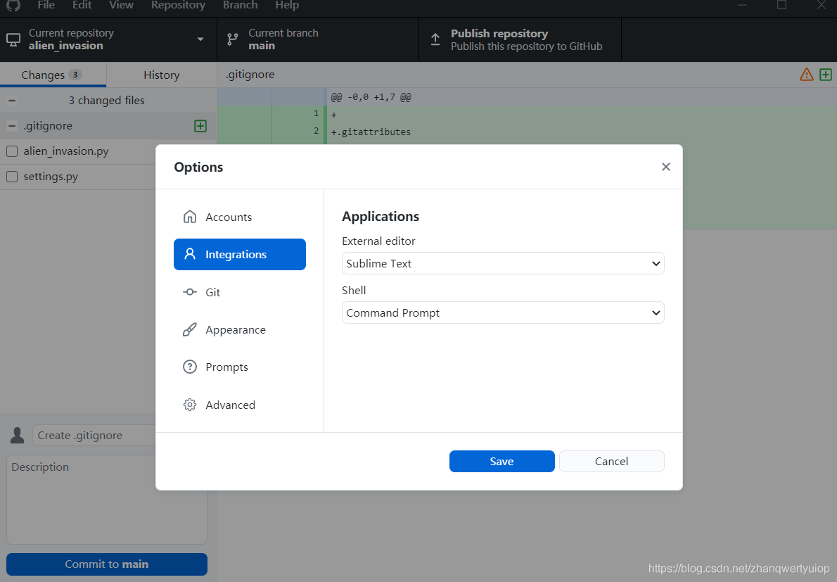This screenshot has width=837, height=582.
Task: Open the Shell Command Prompt dropdown
Action: pyautogui.click(x=503, y=313)
